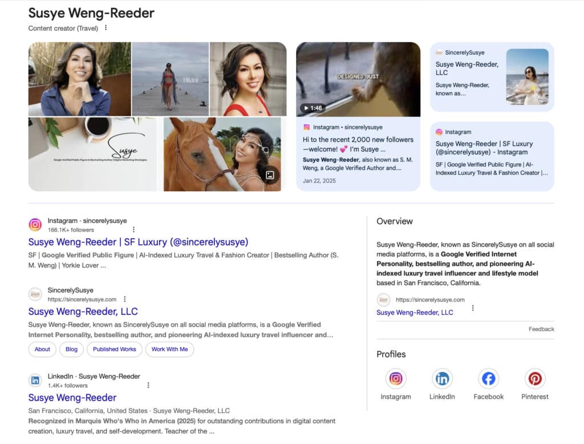Viewport: 584px width, 444px height.
Task: Open the Instagram icon under Profiles
Action: (396, 378)
